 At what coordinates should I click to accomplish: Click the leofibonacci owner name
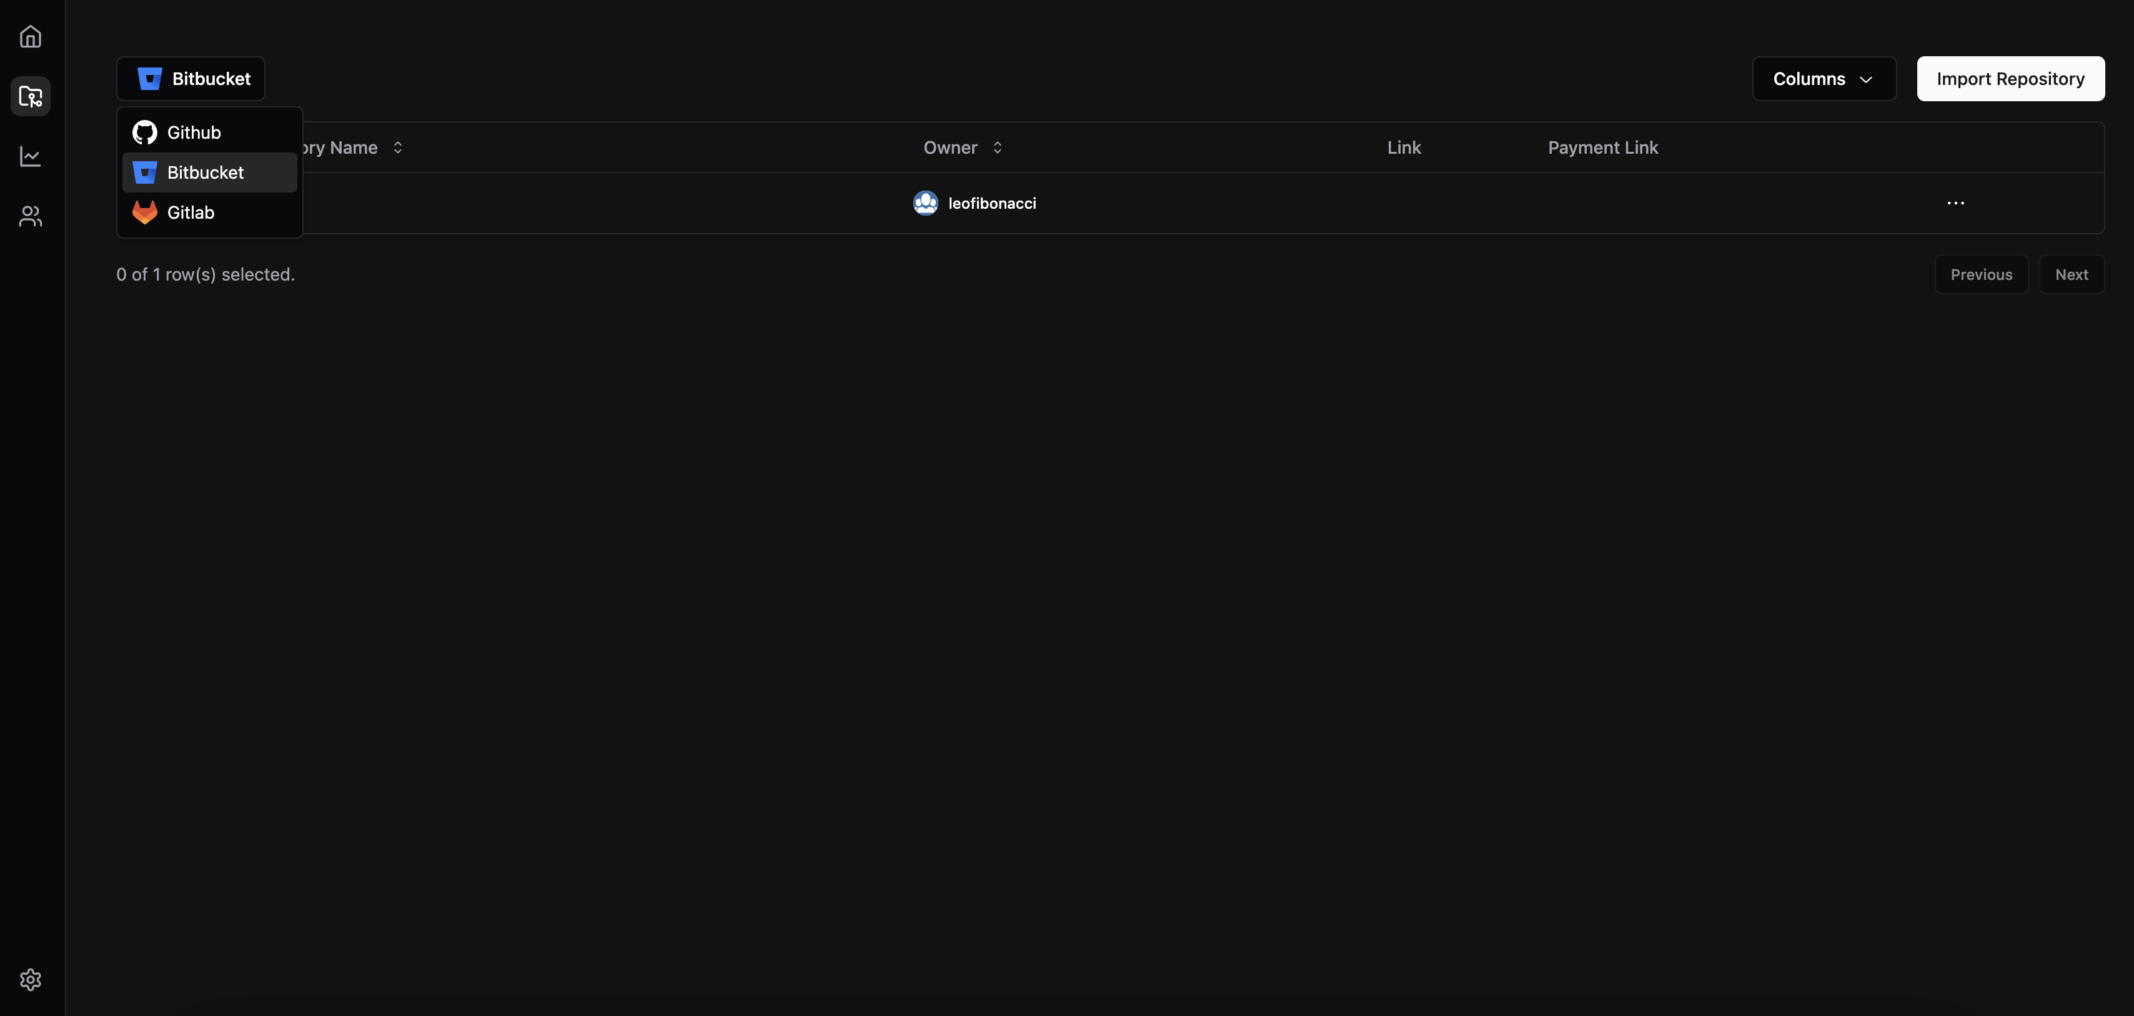[991, 203]
